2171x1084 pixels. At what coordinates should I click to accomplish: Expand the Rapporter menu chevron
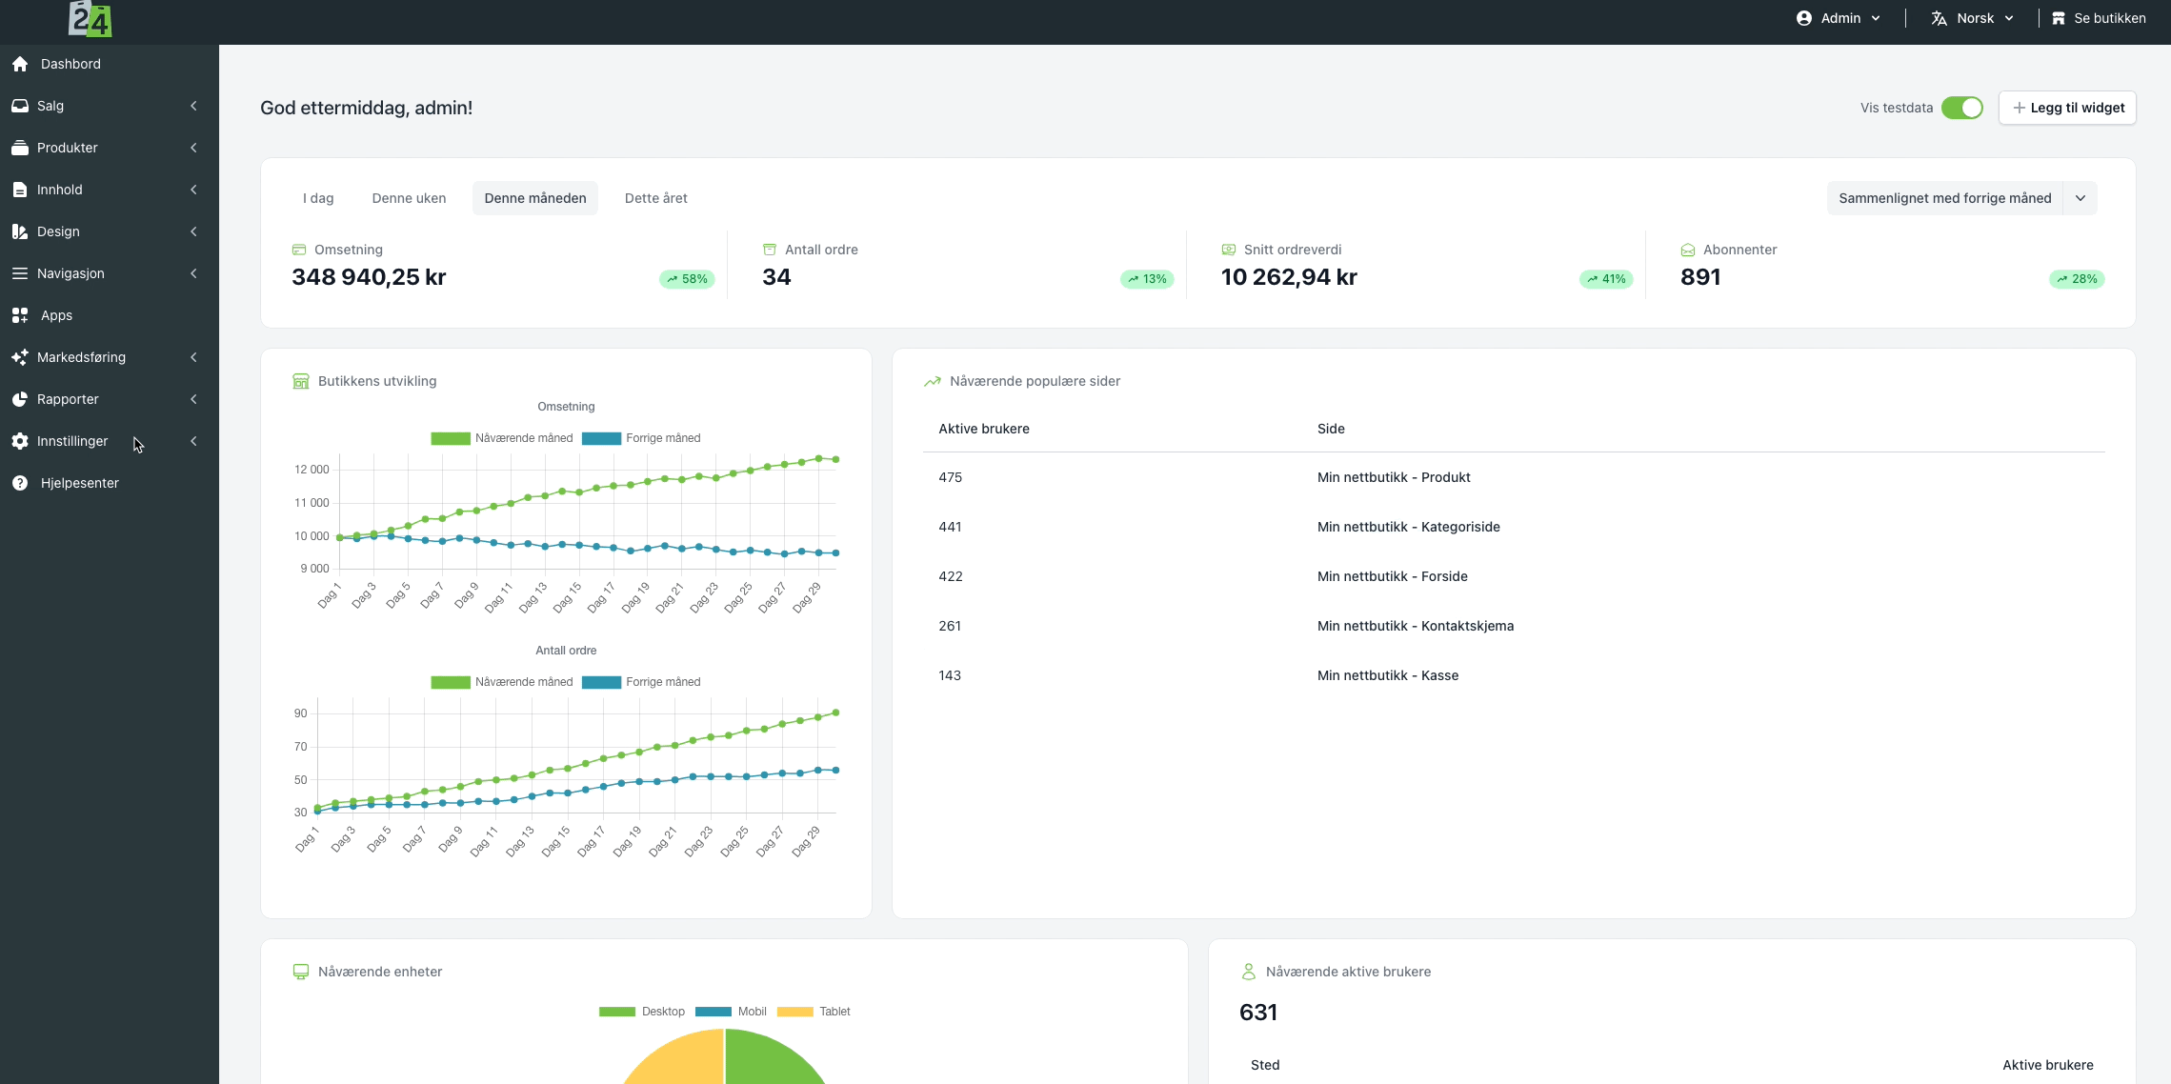click(193, 399)
